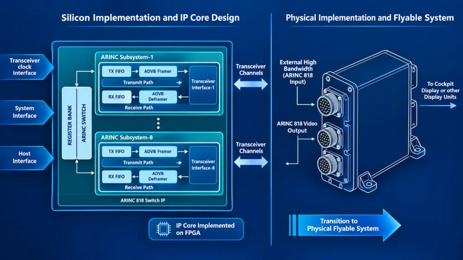Click the lower Transceiver Channels double arrow

tap(250, 162)
